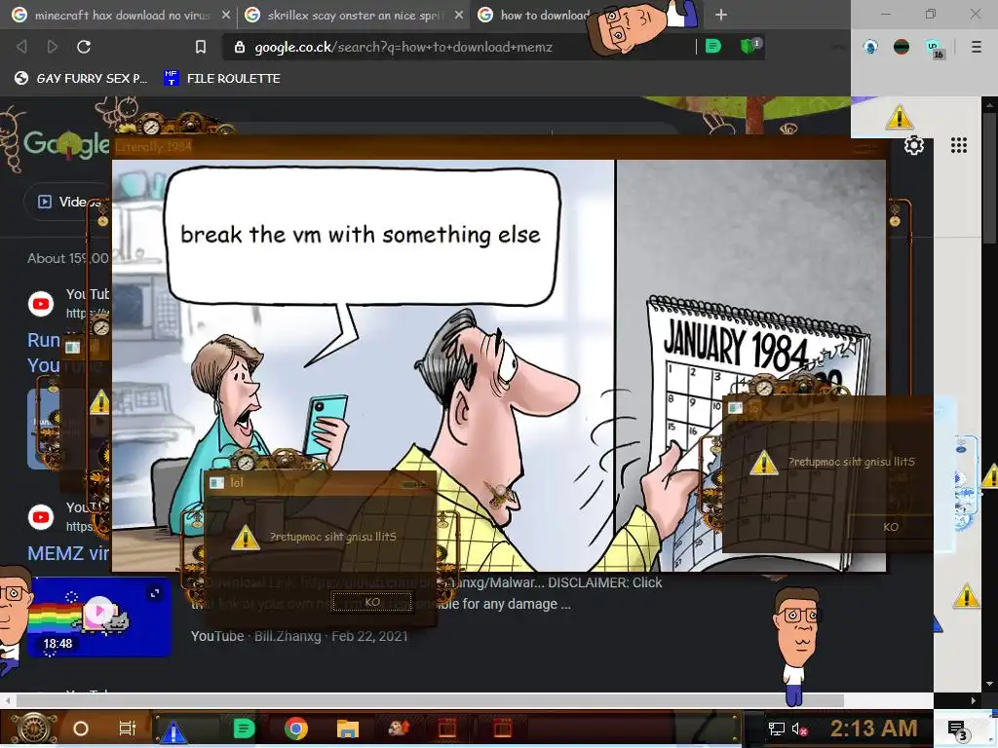
Task: Select the Videos search filter chip
Action: point(67,203)
